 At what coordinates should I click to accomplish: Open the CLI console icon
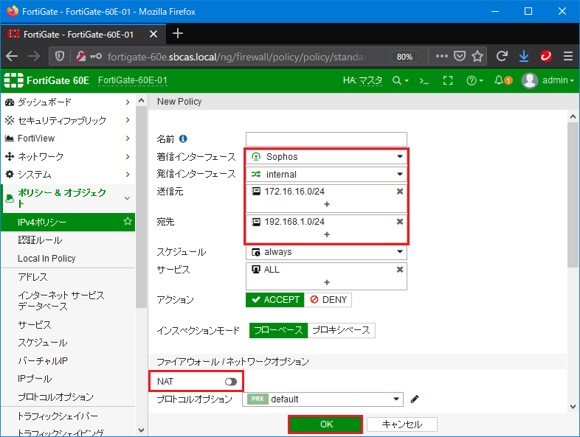coord(424,80)
